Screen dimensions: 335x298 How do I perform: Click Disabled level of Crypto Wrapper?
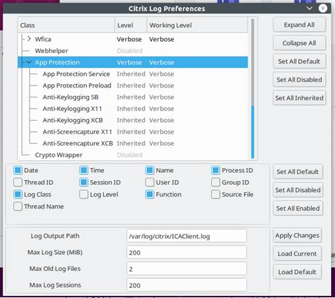(130, 155)
